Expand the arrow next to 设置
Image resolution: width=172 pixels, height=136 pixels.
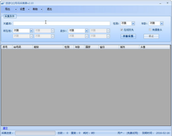coord(29,9)
